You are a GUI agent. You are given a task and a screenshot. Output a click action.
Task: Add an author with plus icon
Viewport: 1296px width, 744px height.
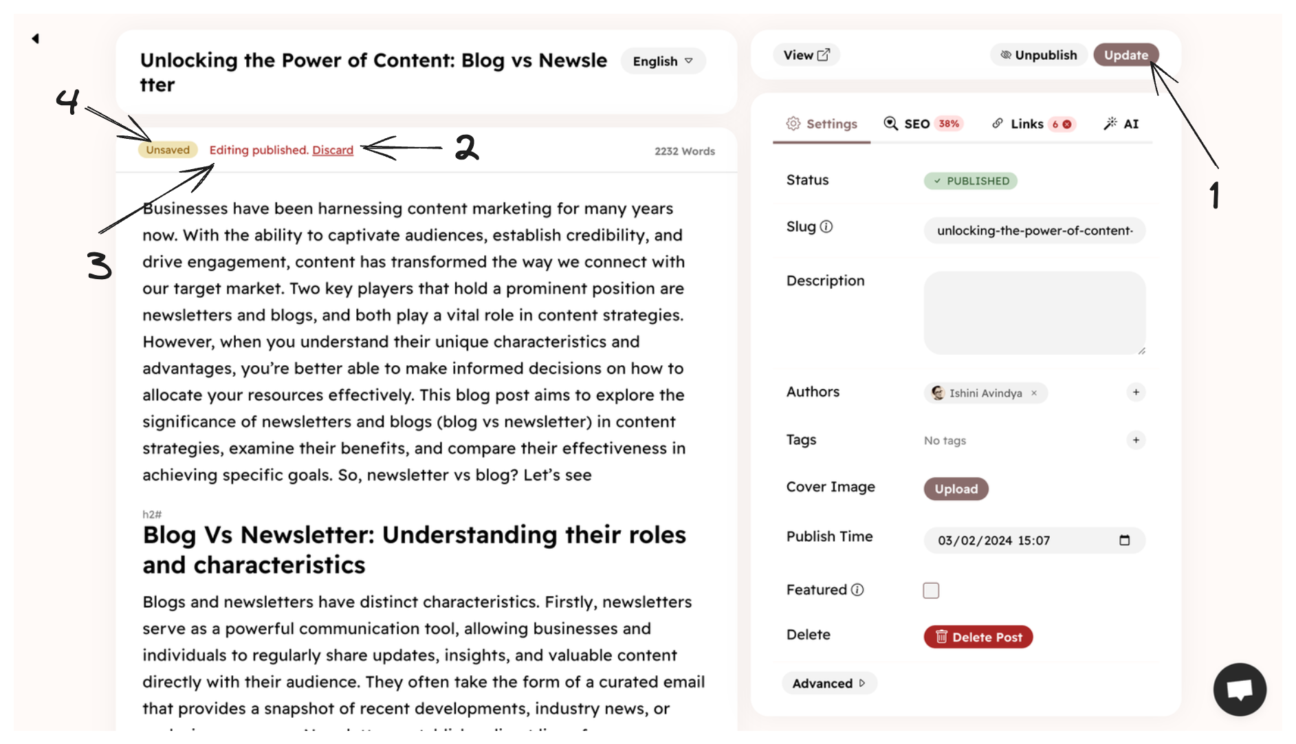tap(1136, 392)
